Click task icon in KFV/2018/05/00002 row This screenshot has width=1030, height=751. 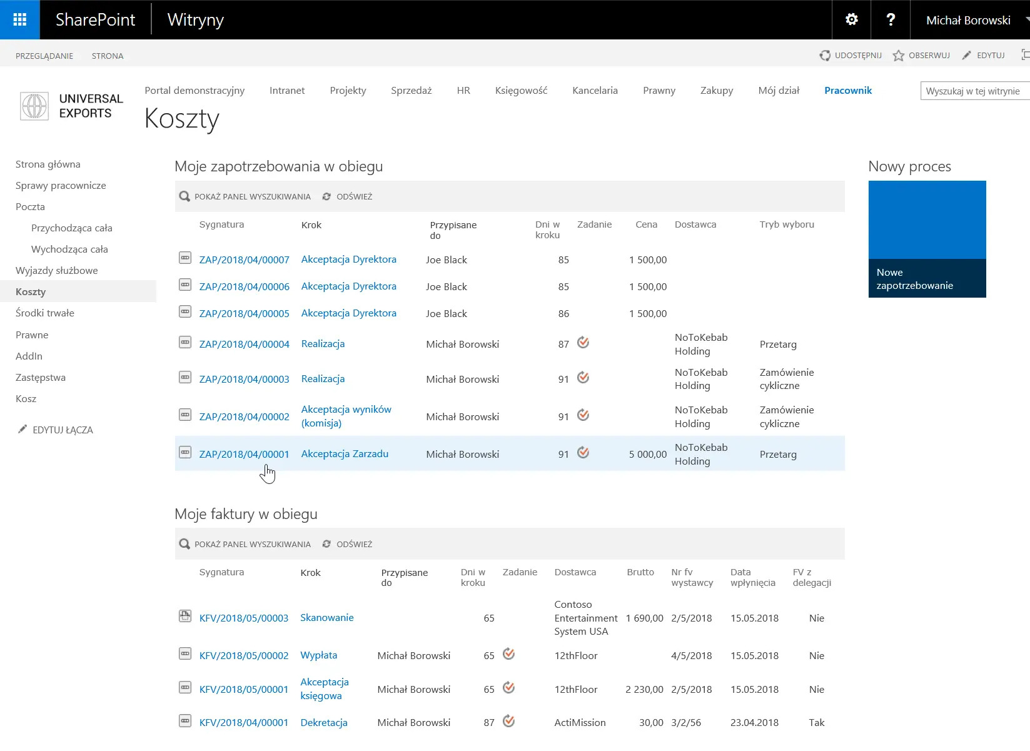point(509,653)
